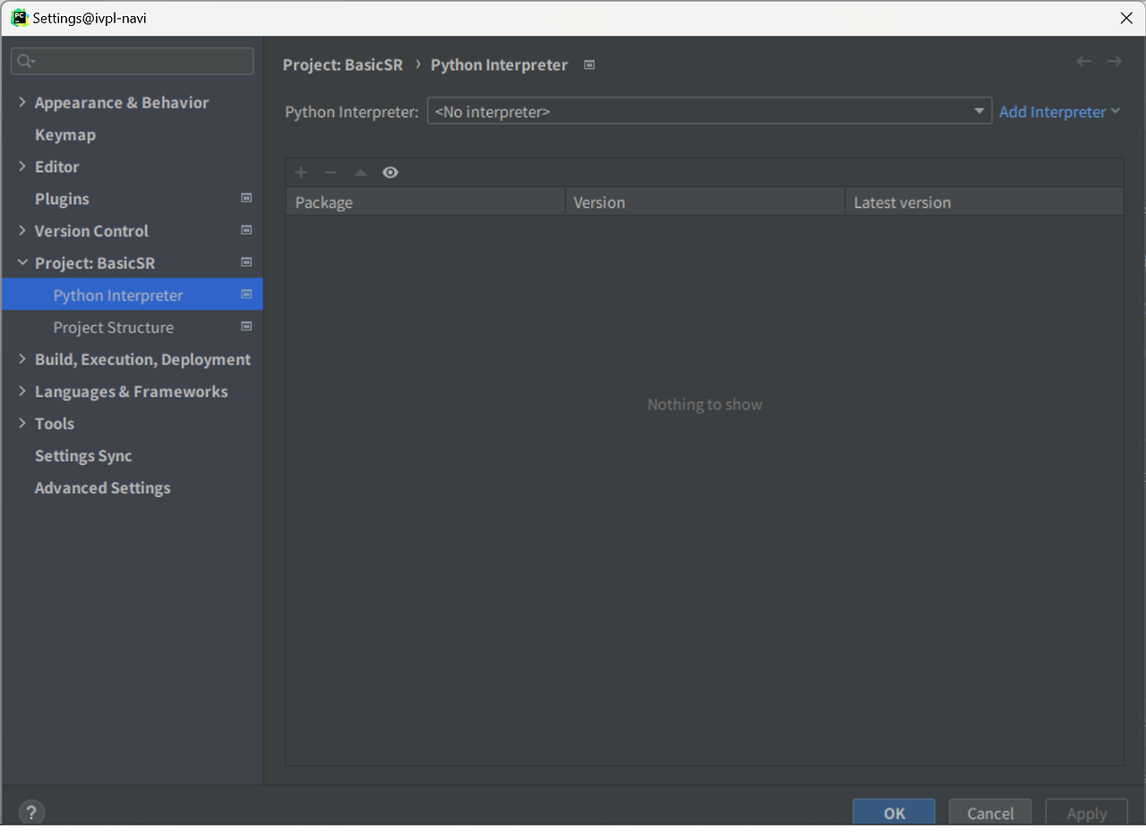The width and height of the screenshot is (1146, 839).
Task: Click Add Interpreter link
Action: coord(1054,111)
